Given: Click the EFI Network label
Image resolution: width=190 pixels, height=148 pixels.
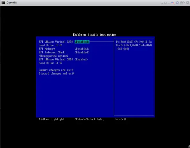Looking at the screenshot, I should click(x=47, y=49).
